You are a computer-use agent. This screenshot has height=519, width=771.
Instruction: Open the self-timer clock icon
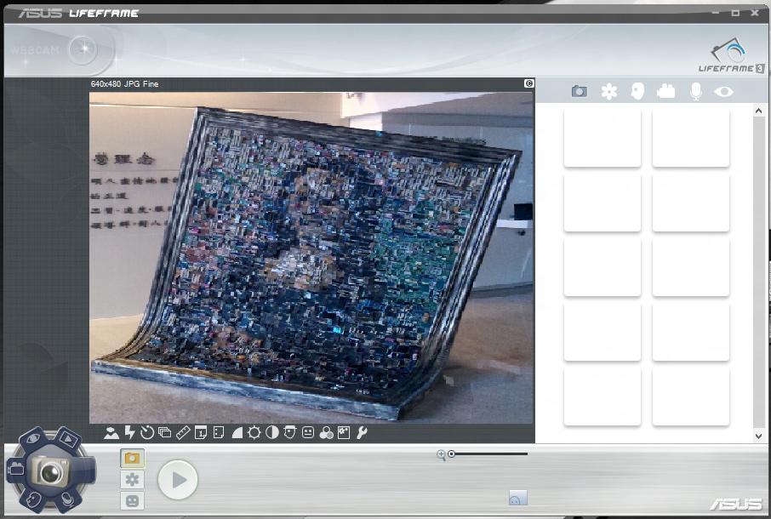pyautogui.click(x=147, y=432)
